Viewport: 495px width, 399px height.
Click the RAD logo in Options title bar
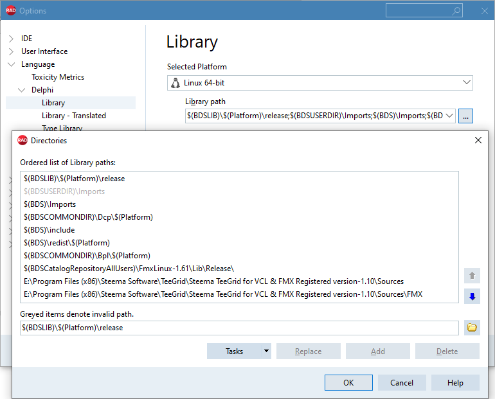tap(11, 10)
